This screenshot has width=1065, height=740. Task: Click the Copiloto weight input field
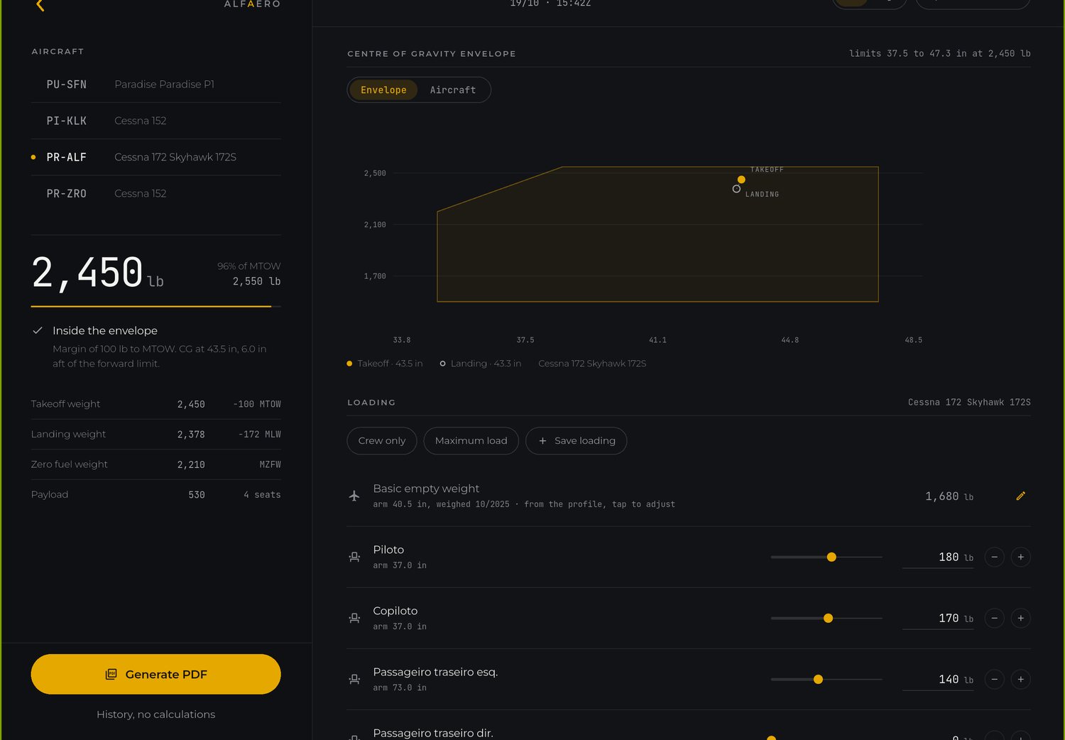[x=939, y=619]
